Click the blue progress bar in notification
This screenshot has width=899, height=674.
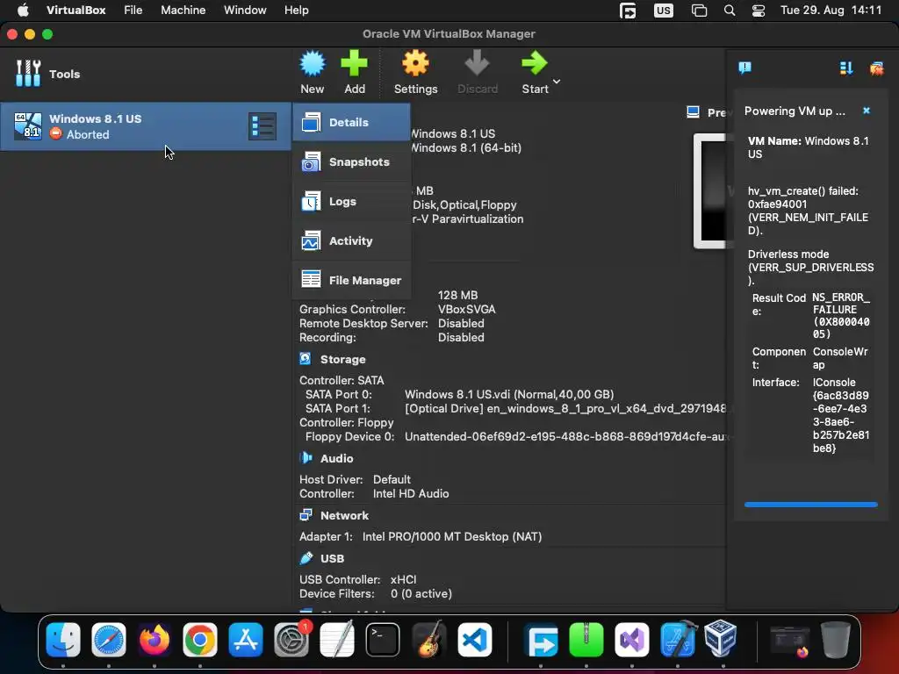click(x=810, y=505)
